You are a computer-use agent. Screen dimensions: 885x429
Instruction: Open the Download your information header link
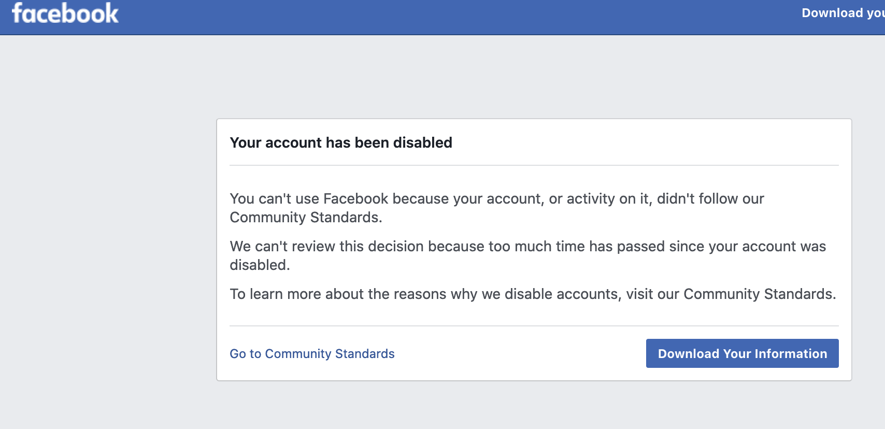coord(843,13)
